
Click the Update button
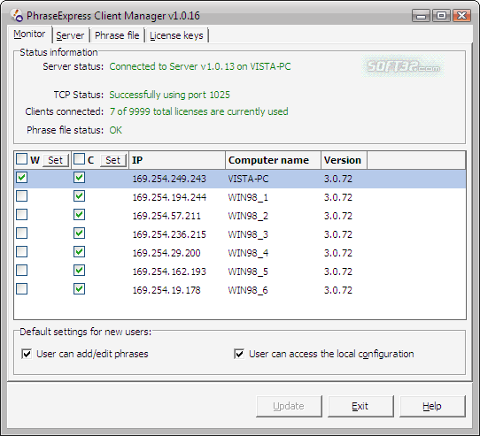coord(289,406)
